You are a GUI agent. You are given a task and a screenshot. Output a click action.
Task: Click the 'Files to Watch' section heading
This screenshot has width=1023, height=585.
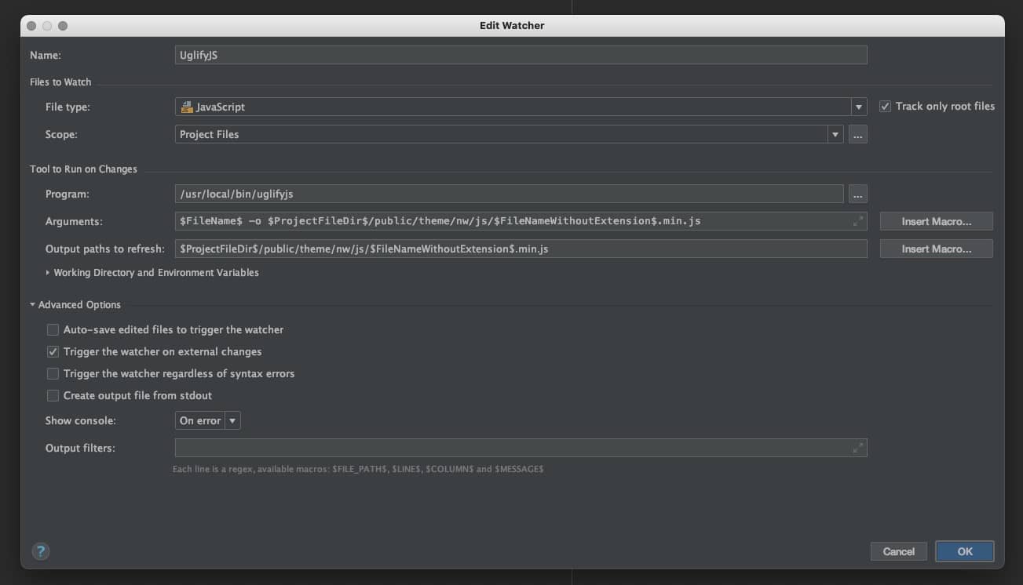click(60, 82)
